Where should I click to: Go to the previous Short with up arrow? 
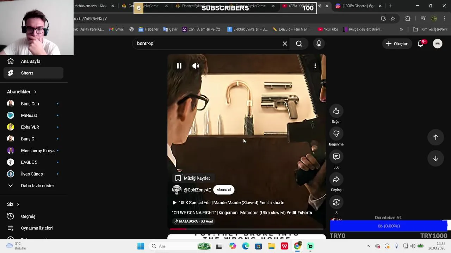point(435,137)
